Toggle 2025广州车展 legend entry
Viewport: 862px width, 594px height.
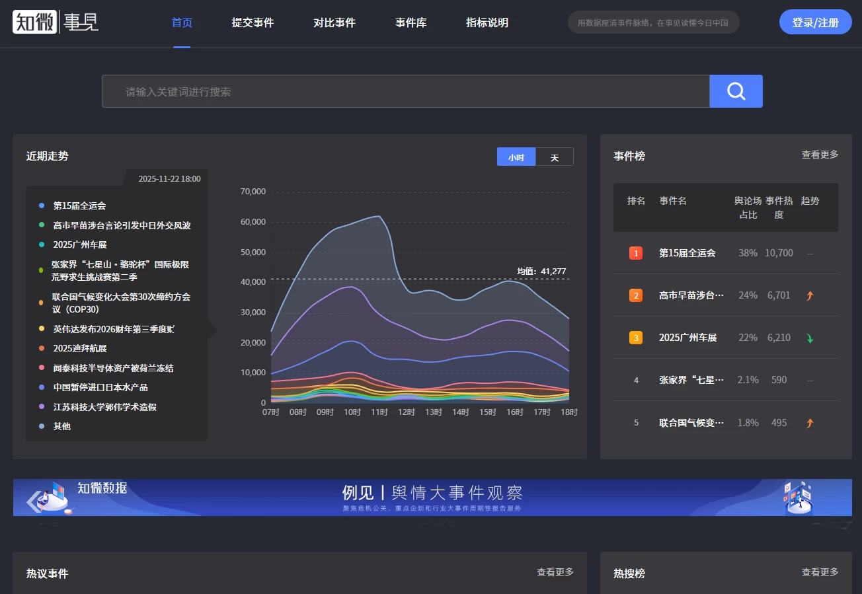click(x=79, y=244)
